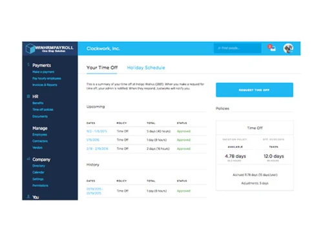
Task: Open the Manage section heading
Action: tap(40, 128)
